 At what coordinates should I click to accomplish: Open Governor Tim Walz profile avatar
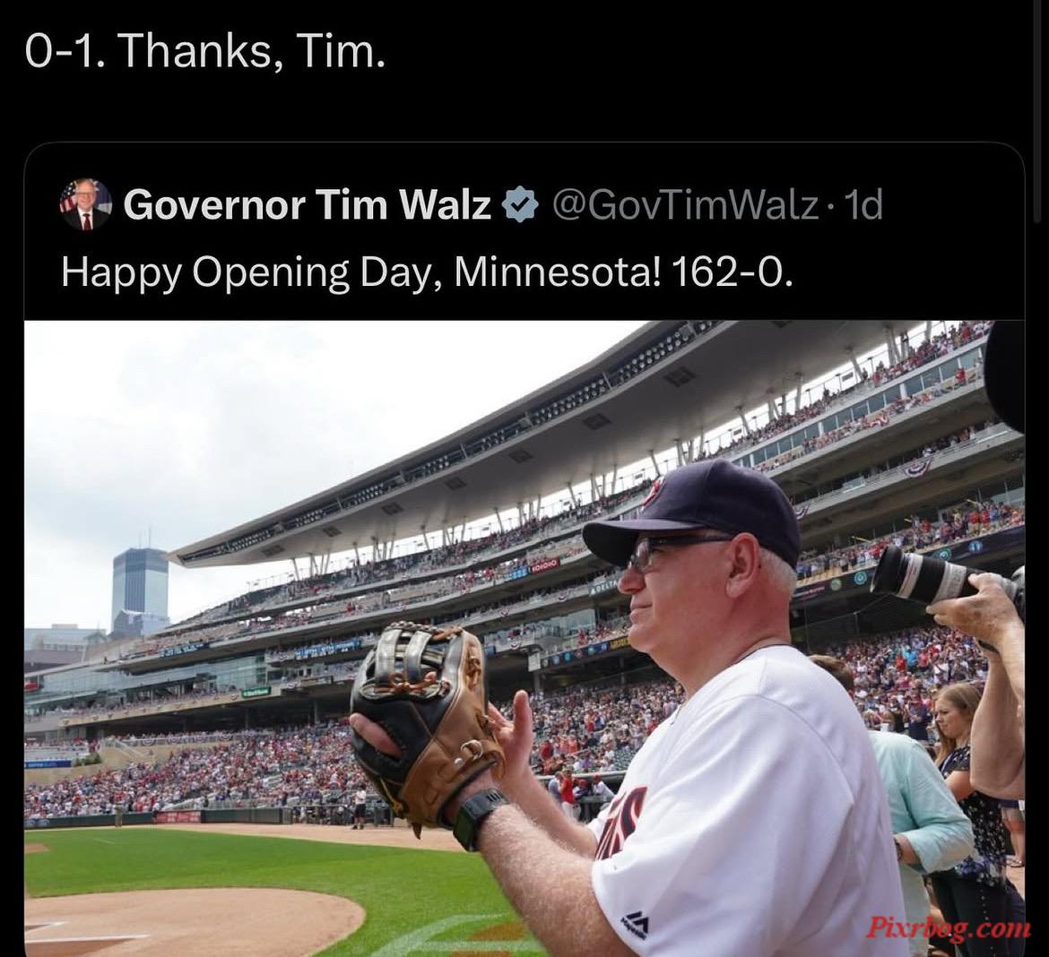[x=85, y=204]
